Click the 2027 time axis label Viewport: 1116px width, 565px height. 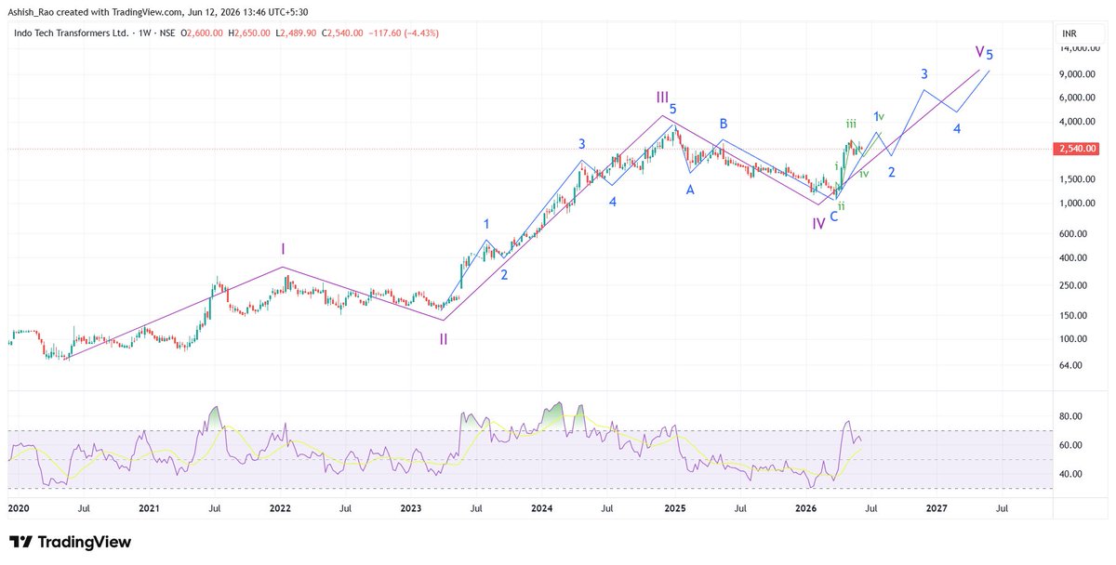pyautogui.click(x=937, y=508)
